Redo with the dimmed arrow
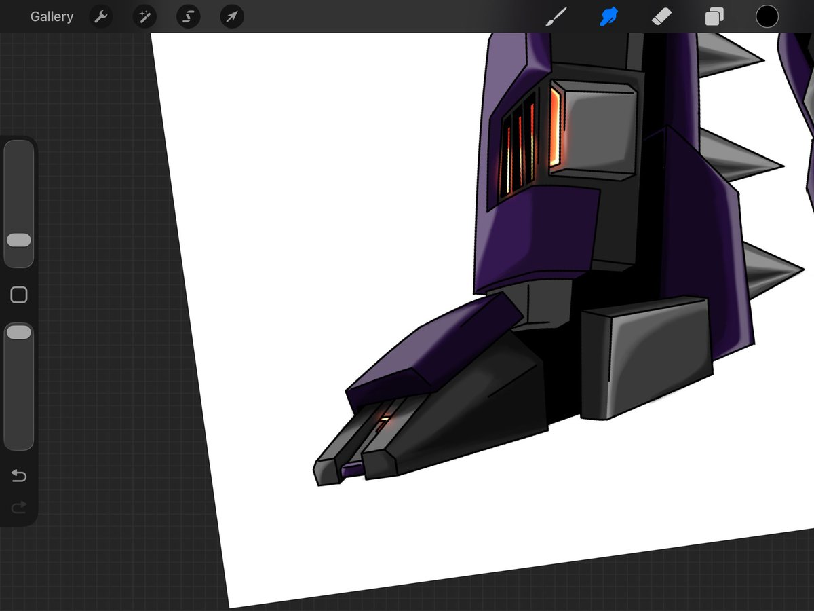 pyautogui.click(x=19, y=507)
